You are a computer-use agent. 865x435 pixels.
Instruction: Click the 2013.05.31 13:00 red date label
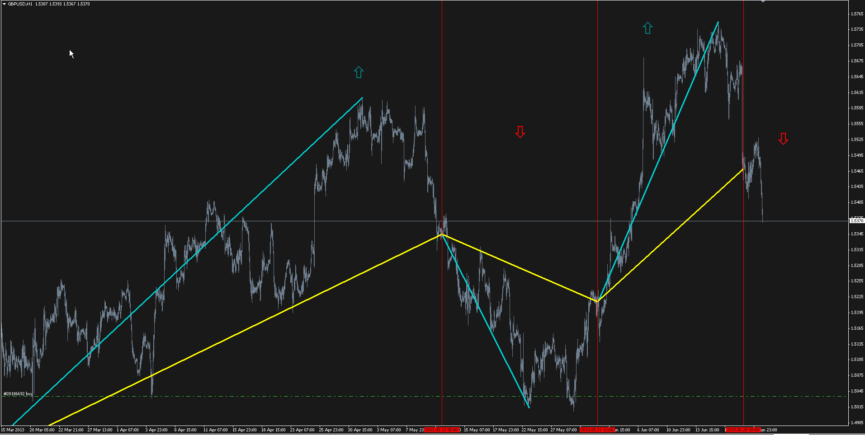pyautogui.click(x=597, y=430)
